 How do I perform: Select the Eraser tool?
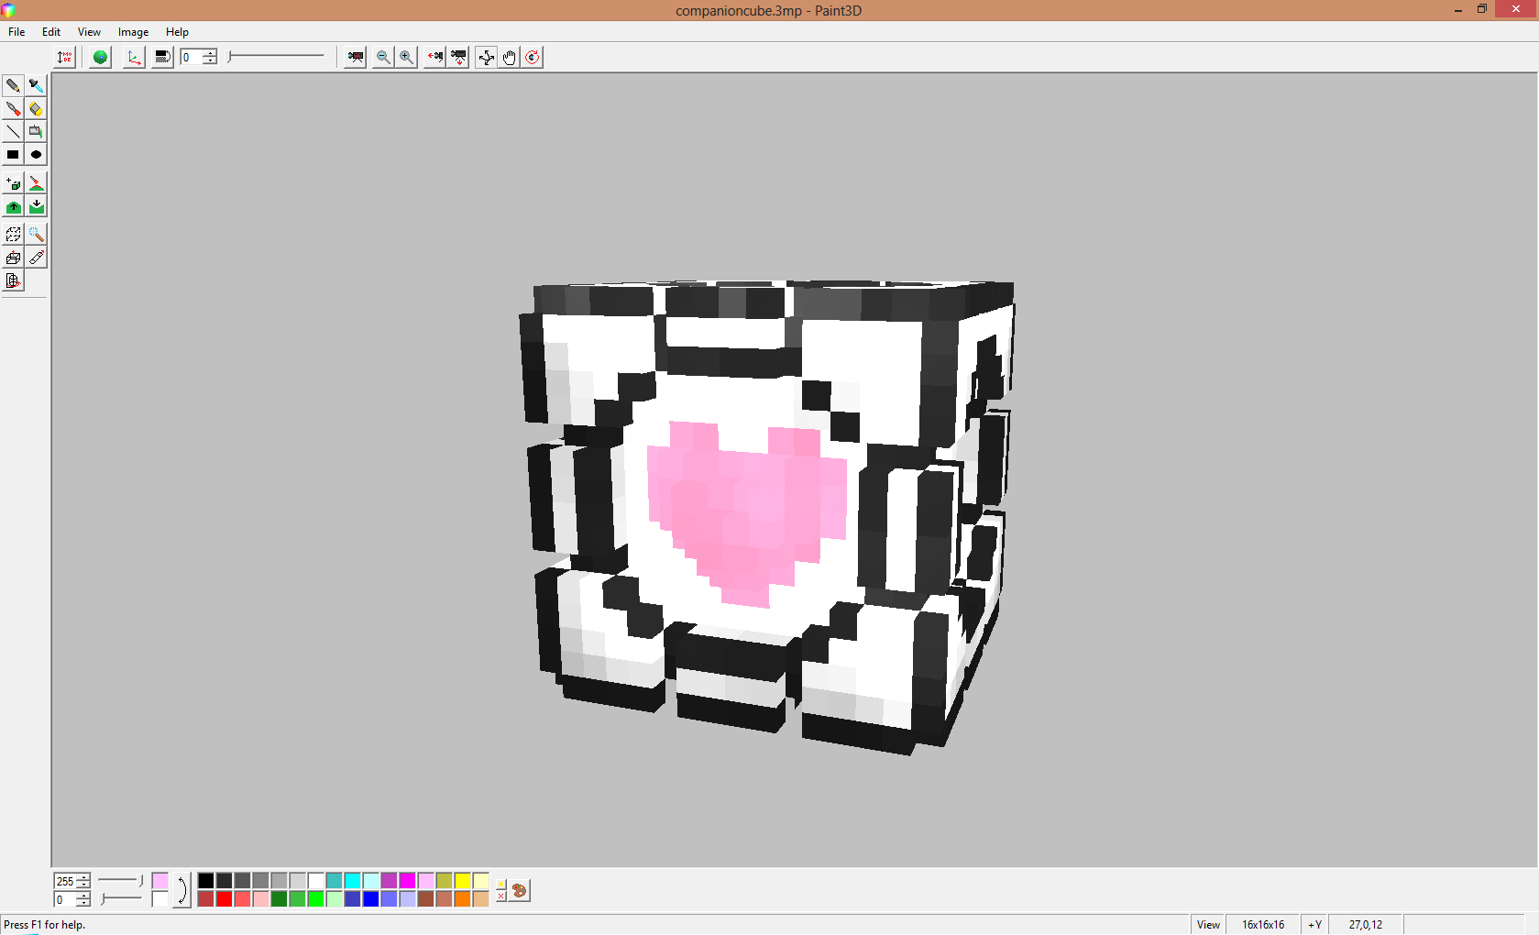36,109
